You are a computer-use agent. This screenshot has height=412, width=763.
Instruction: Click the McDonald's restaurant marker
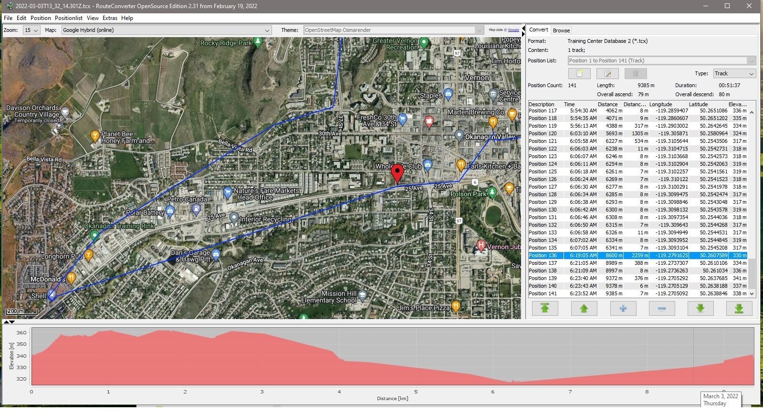71,277
